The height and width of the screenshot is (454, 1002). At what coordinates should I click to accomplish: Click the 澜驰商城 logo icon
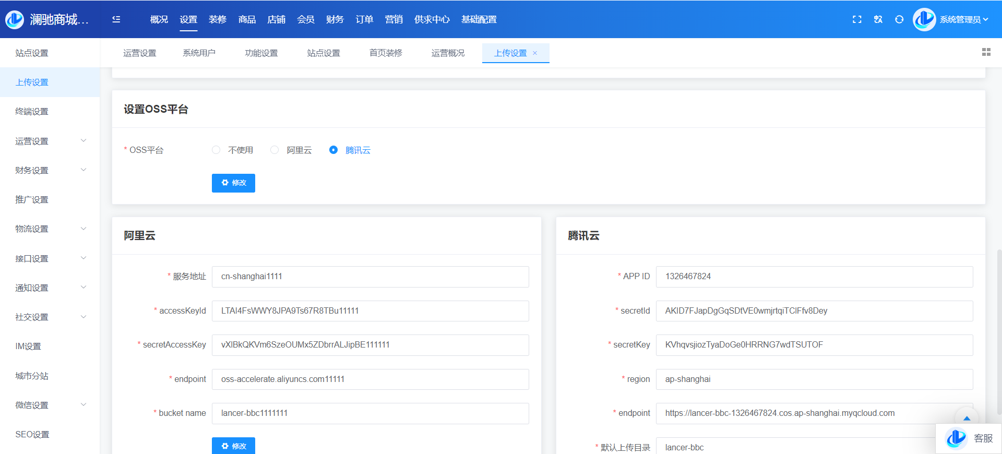pos(15,19)
